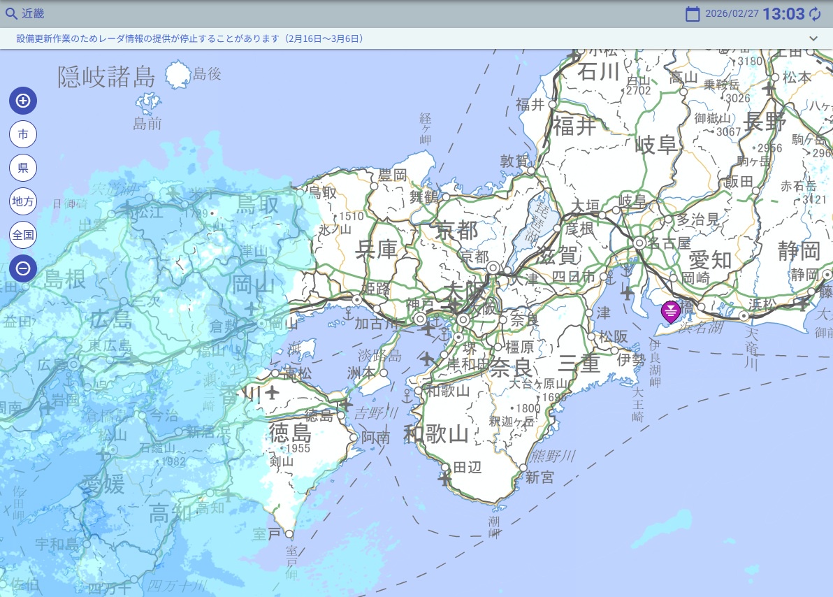833x597 pixels.
Task: Select the 全国 nationwide view button
Action: tap(23, 235)
